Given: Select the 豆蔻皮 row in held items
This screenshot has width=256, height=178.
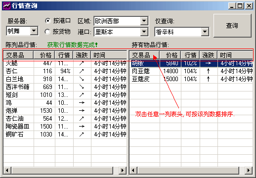Looking at the screenshot, I should pyautogui.click(x=191, y=79).
